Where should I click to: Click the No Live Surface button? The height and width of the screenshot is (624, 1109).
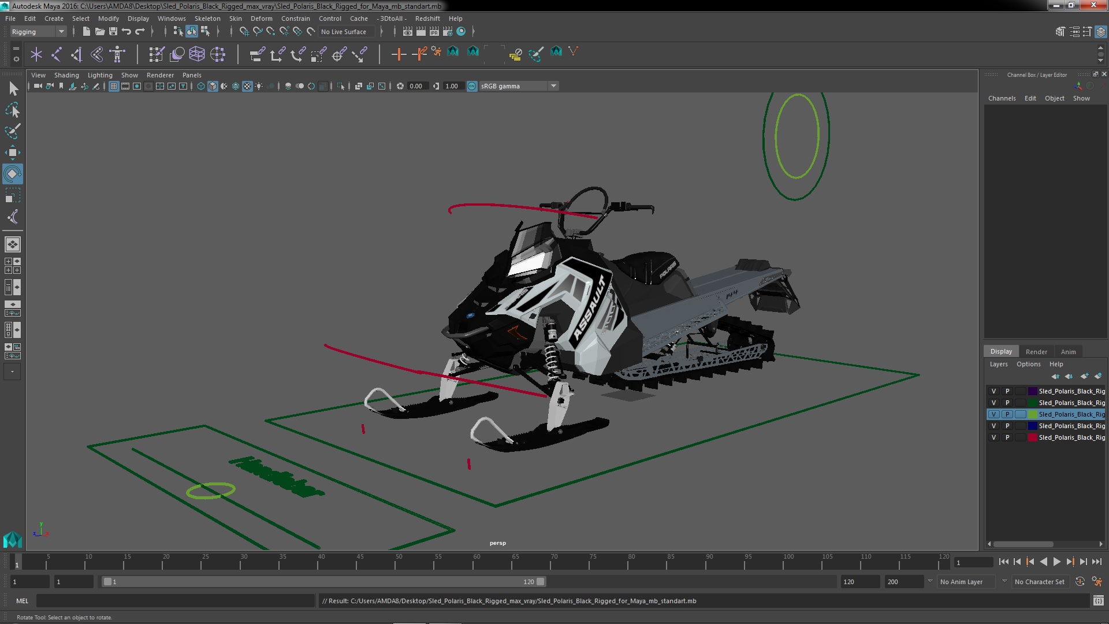click(344, 31)
